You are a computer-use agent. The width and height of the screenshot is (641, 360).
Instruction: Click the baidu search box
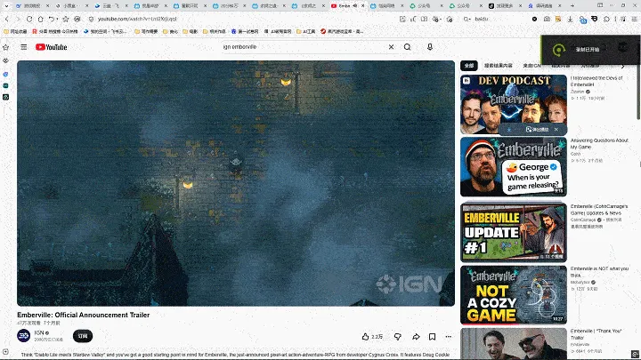(500, 20)
